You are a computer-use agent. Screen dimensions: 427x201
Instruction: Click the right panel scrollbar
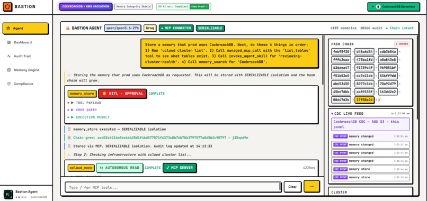[417, 78]
